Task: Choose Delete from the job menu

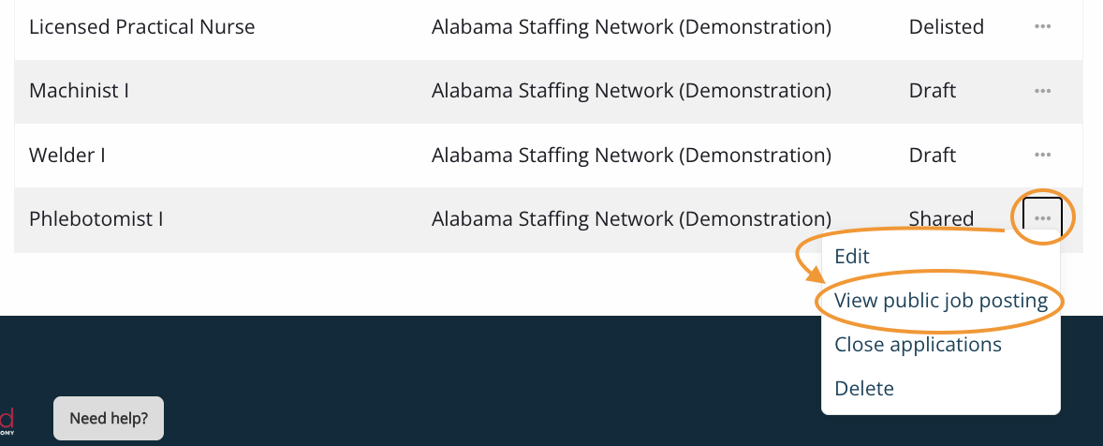Action: 863,388
